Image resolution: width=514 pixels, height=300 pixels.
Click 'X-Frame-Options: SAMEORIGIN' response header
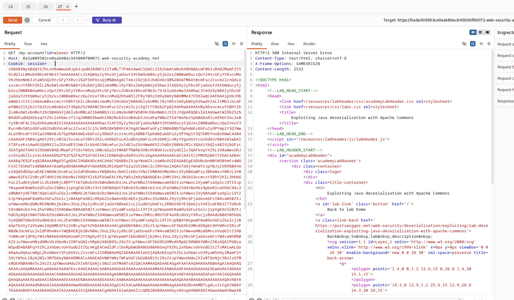point(287,64)
